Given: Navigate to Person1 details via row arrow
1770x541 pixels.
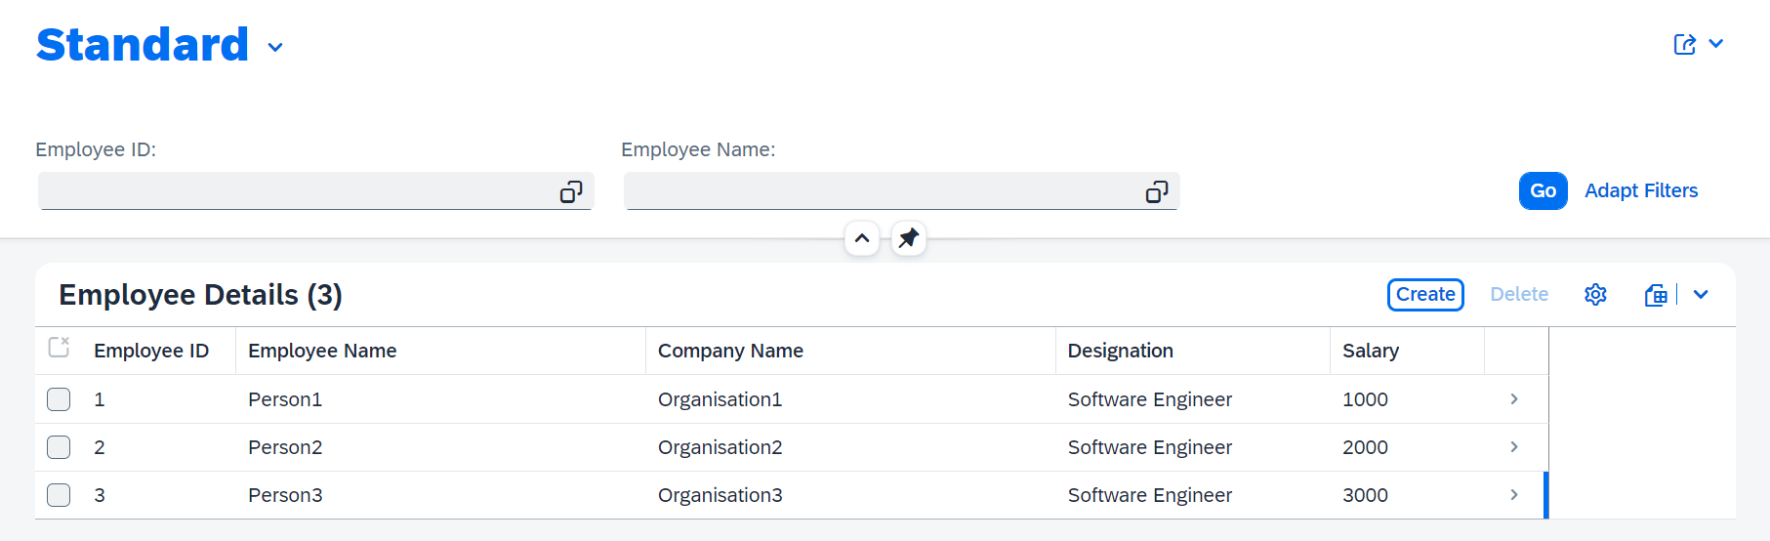Looking at the screenshot, I should (x=1514, y=399).
